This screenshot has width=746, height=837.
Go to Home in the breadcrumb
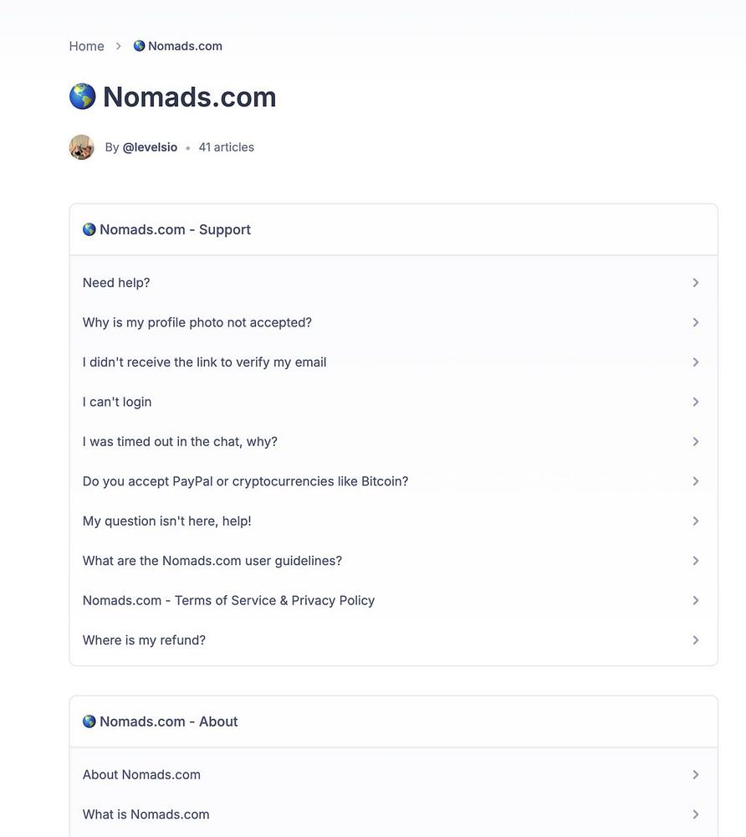click(86, 46)
